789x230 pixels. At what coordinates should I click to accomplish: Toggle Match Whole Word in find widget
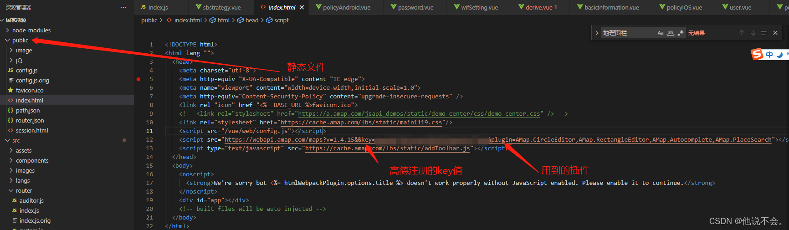coord(671,33)
